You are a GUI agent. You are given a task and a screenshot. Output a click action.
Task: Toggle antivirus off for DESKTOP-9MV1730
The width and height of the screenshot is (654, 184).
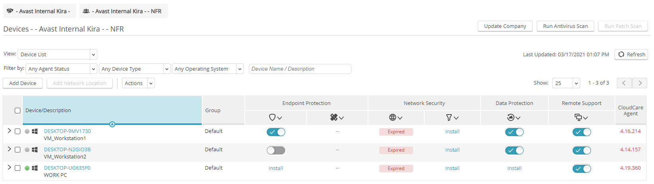(276, 132)
